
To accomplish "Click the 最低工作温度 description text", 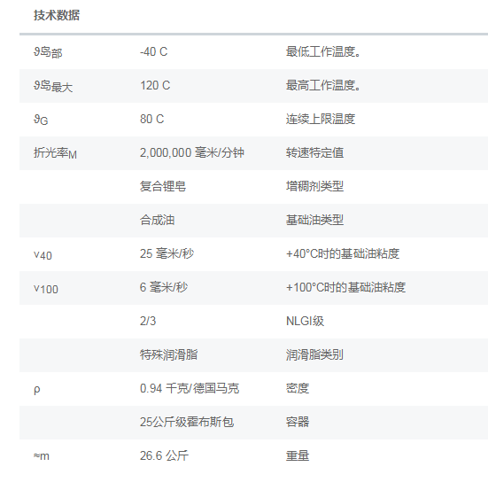I will pos(323,51).
